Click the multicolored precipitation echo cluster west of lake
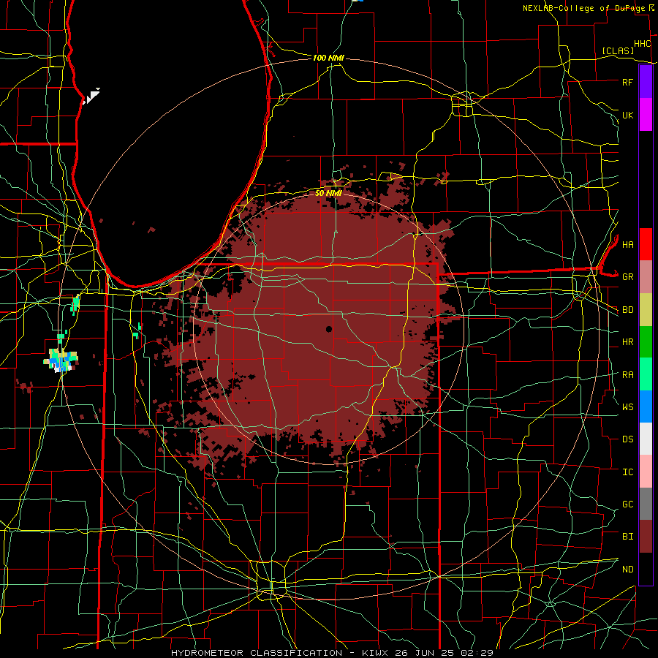This screenshot has height=658, width=658. pyautogui.click(x=61, y=359)
